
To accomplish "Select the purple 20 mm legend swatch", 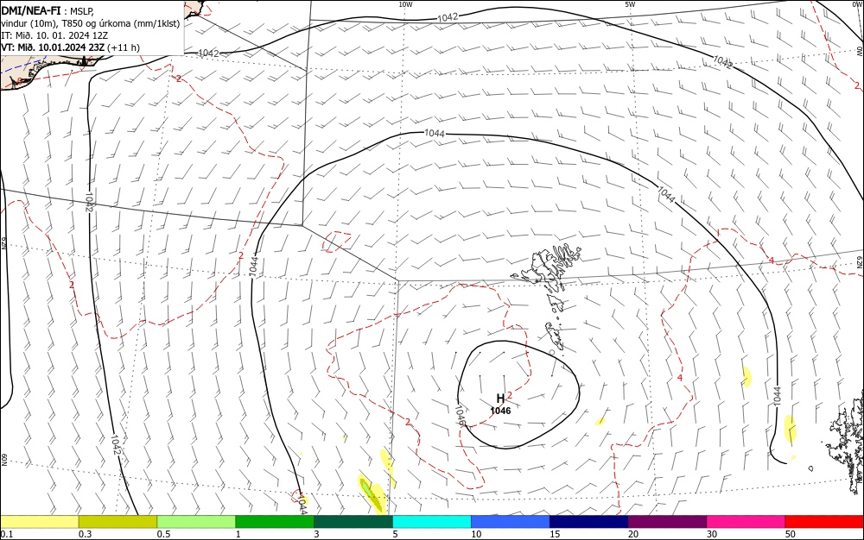I will click(667, 522).
